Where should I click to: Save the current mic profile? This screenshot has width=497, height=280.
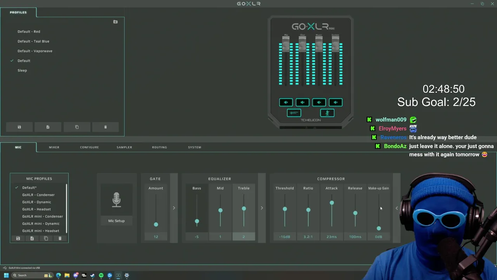(18, 238)
